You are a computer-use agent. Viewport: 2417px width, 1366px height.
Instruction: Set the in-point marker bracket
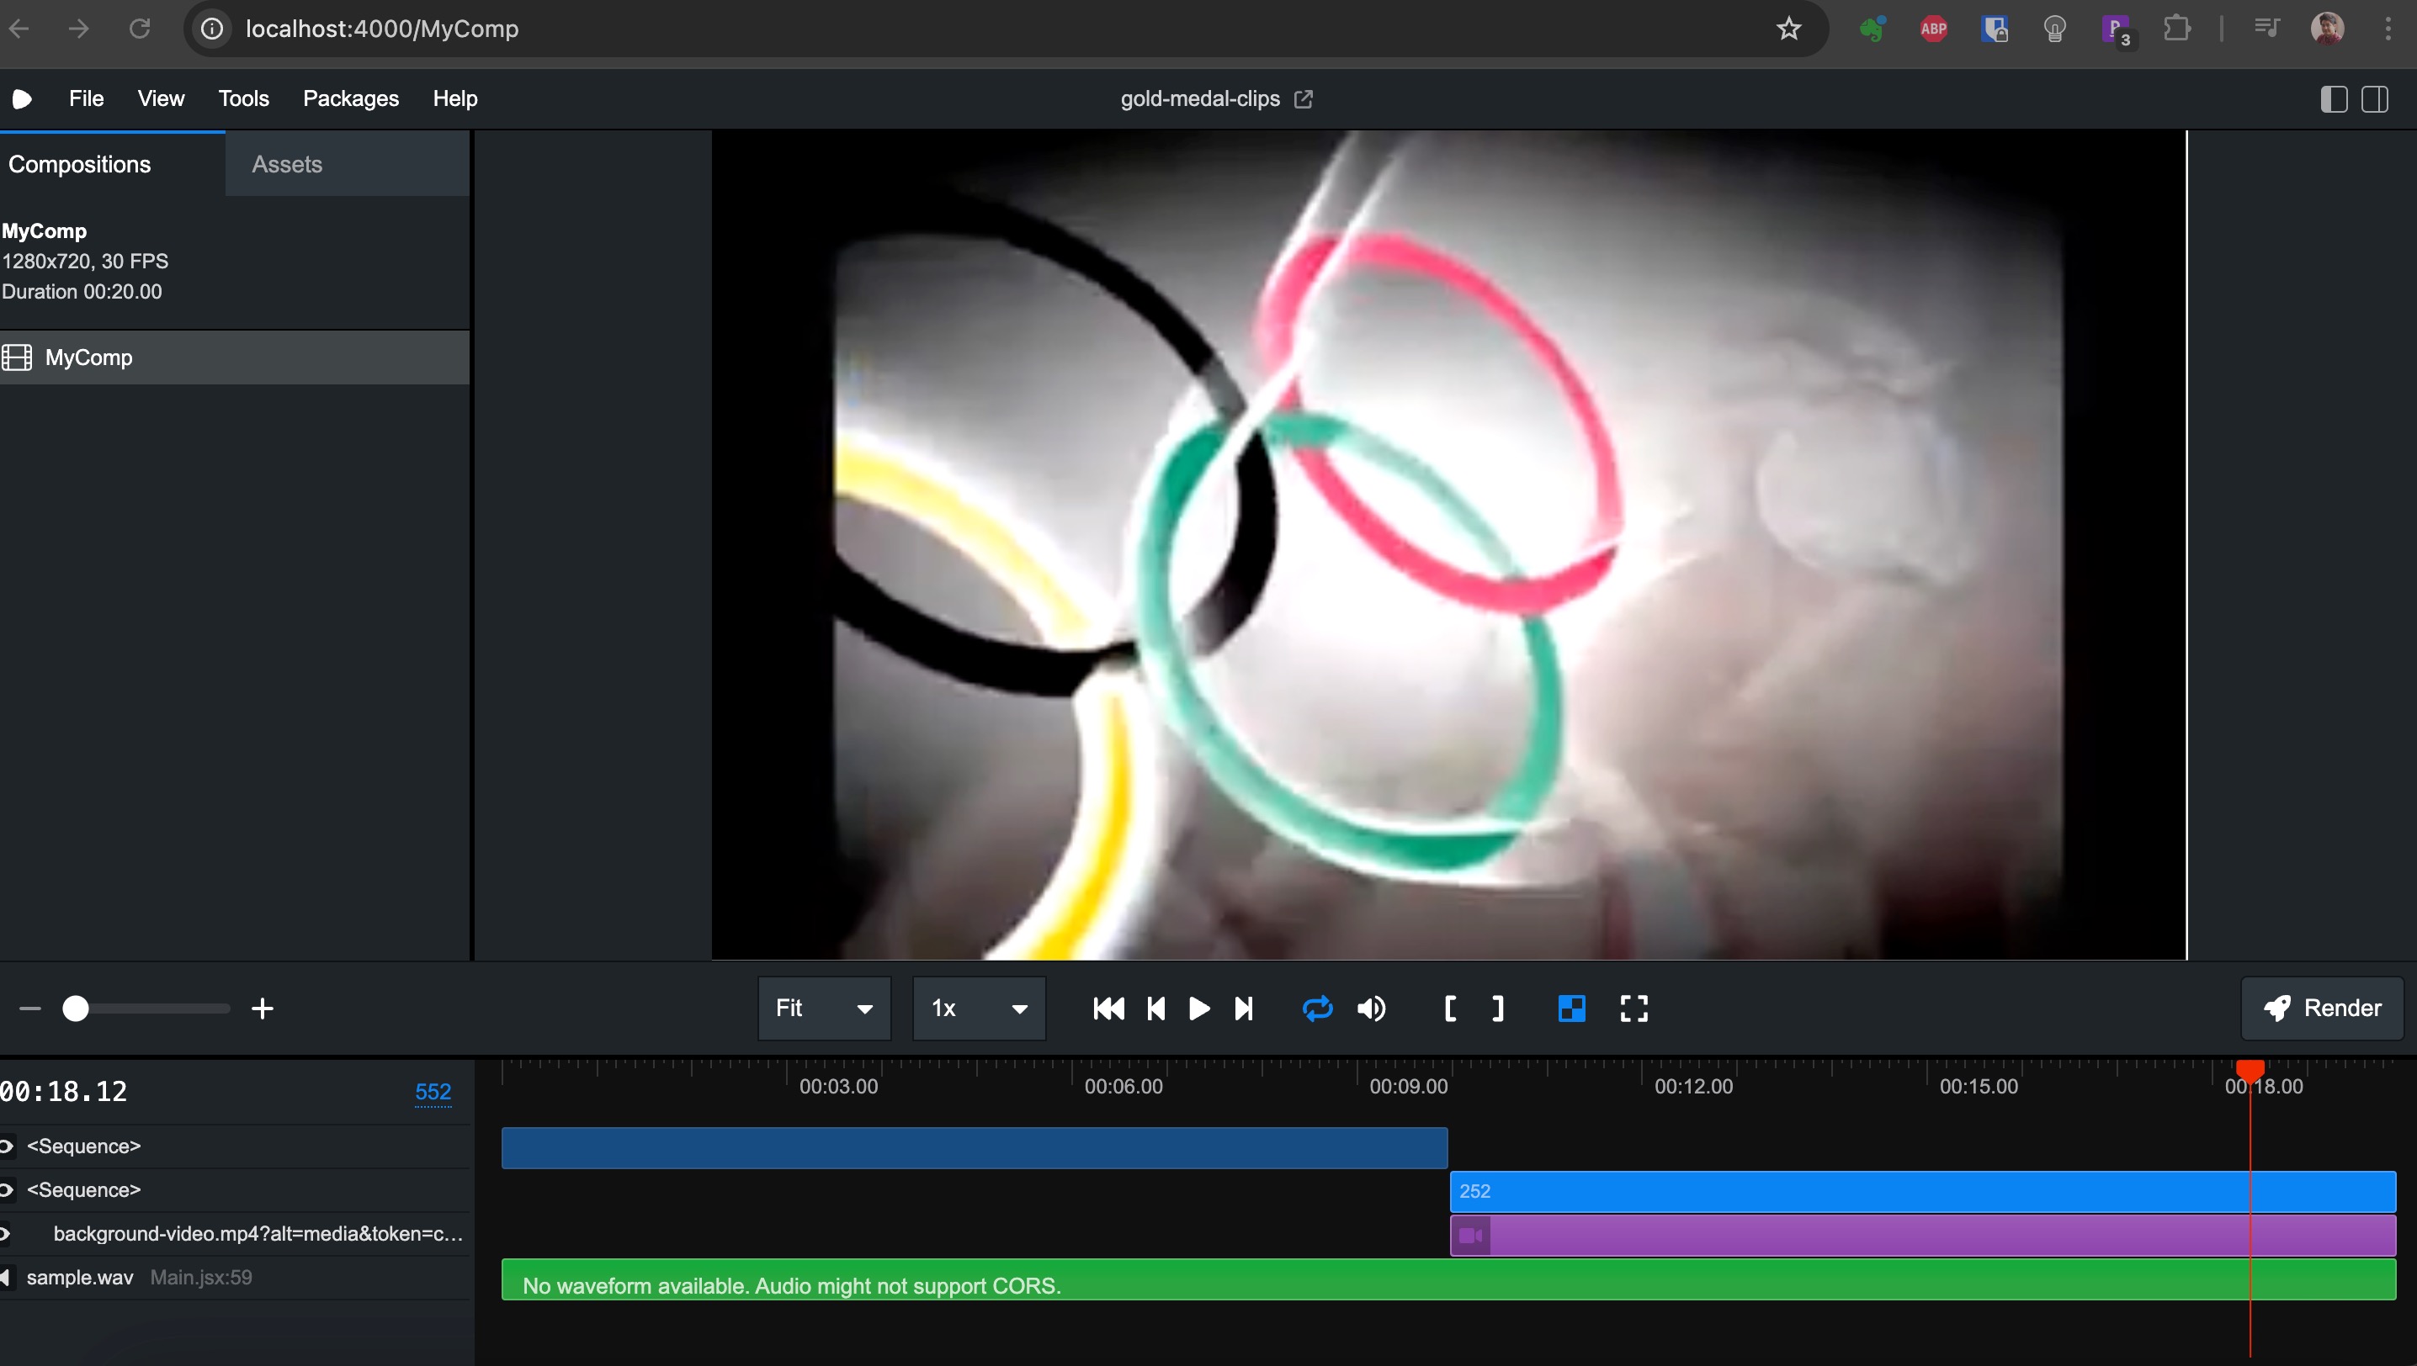(1449, 1009)
